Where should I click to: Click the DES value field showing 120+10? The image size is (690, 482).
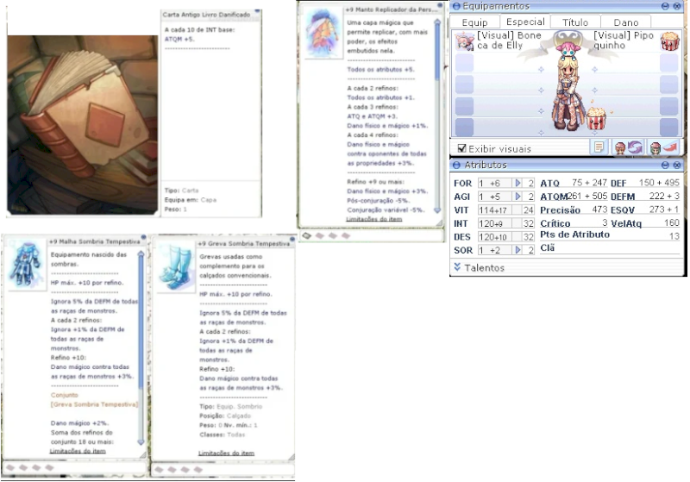click(500, 236)
